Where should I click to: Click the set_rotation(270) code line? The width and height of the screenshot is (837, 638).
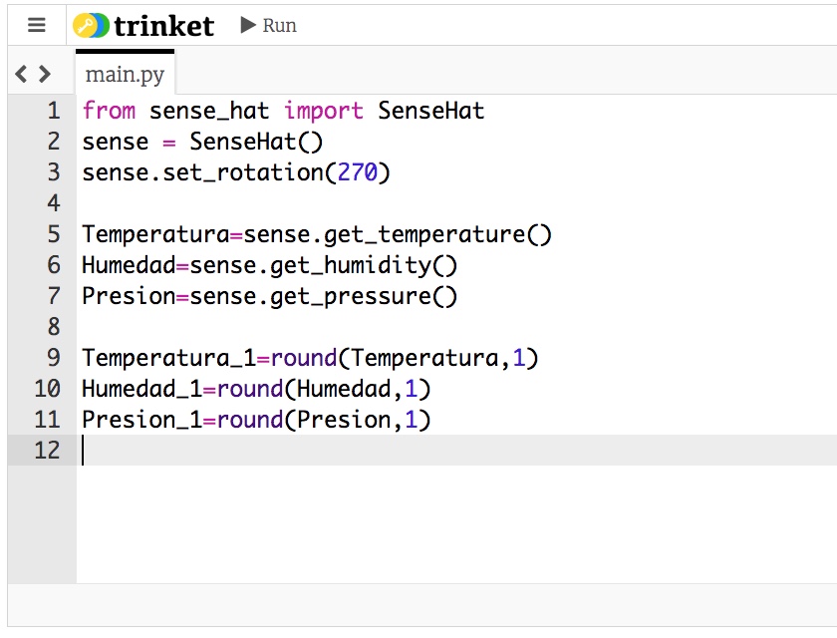[x=236, y=172]
